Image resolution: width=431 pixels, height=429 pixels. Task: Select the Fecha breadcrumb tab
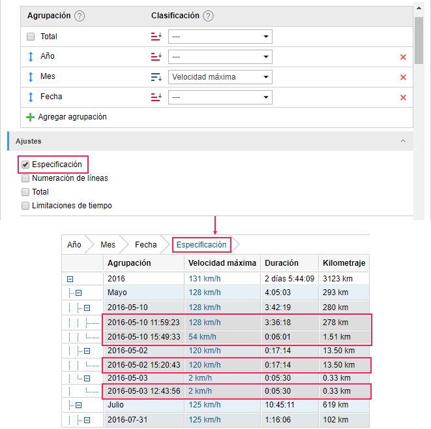pos(145,245)
